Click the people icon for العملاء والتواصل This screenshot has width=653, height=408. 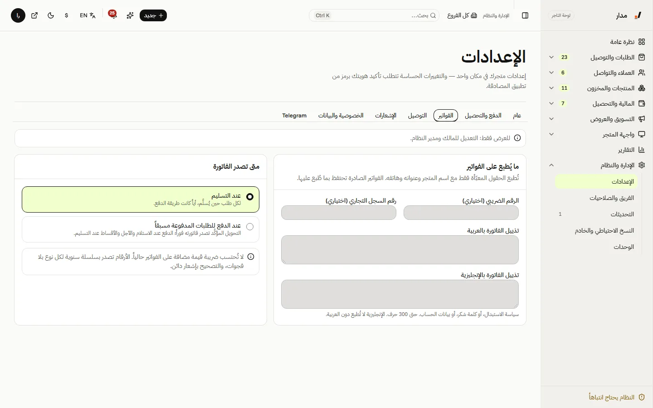point(642,73)
